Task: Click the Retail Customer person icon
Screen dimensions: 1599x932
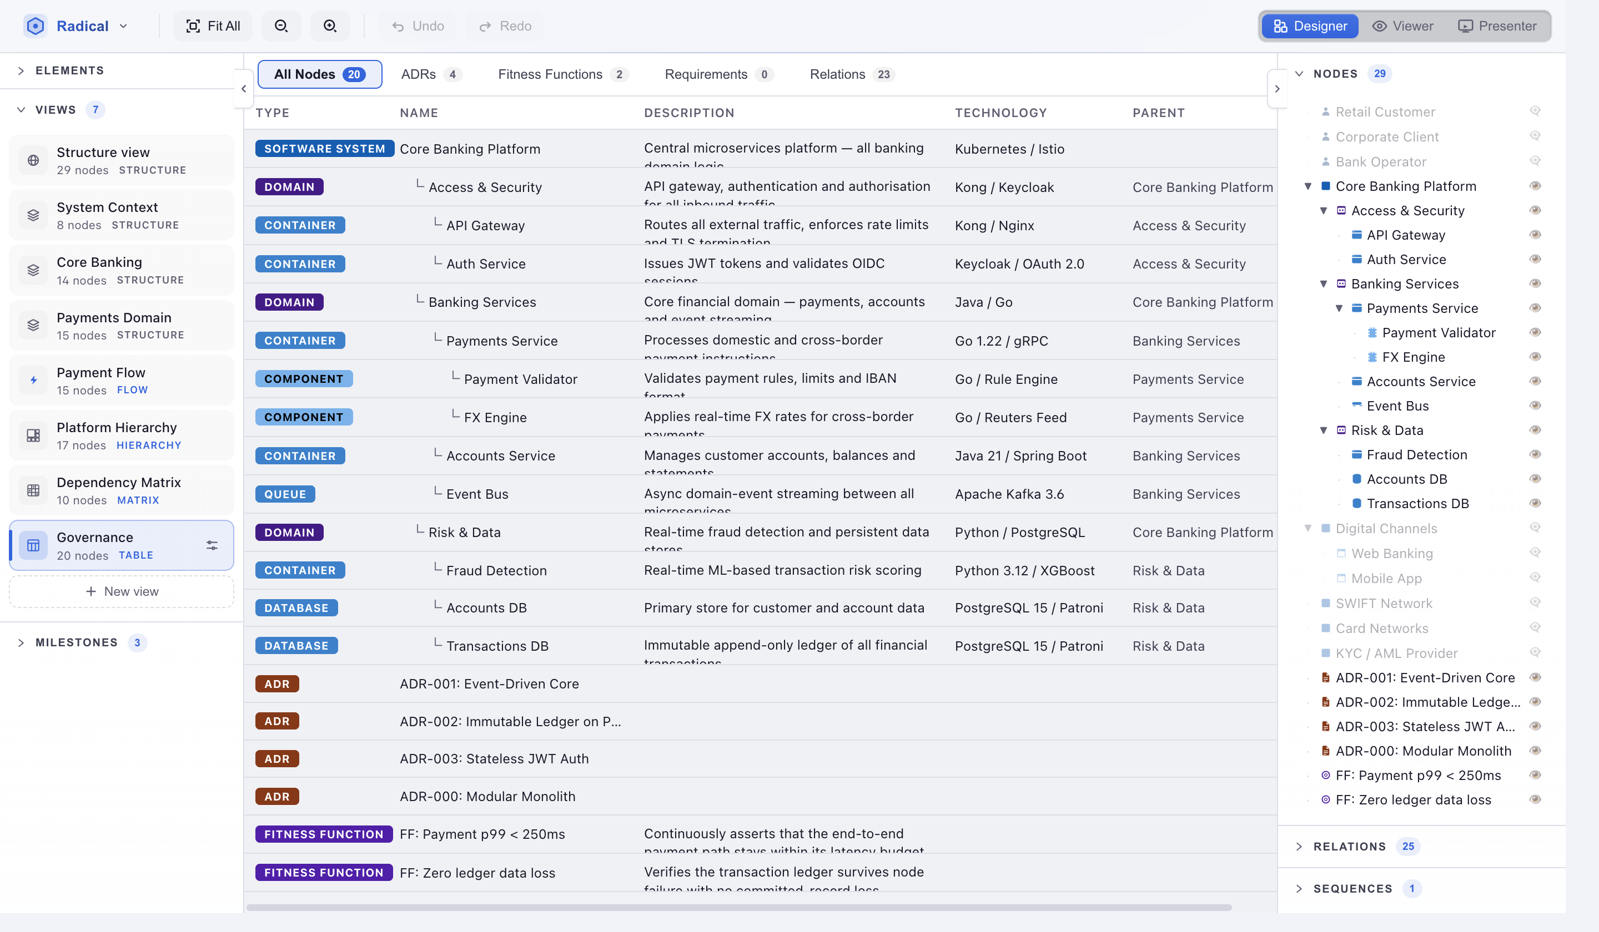Action: click(x=1325, y=112)
